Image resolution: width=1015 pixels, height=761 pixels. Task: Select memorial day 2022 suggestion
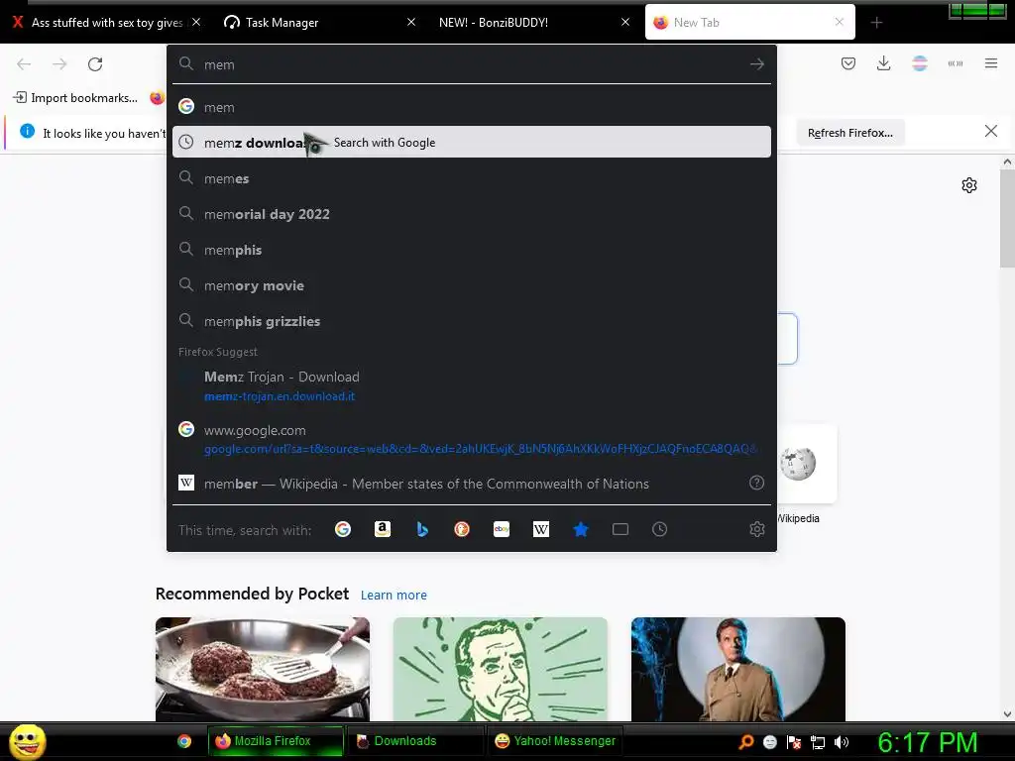[471, 214]
